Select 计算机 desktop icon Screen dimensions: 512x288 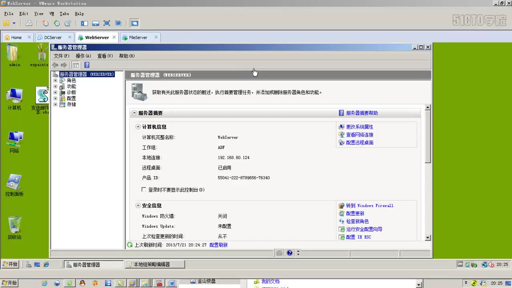point(14,99)
